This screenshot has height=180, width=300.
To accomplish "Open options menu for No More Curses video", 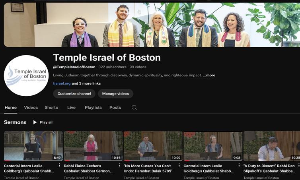I will point(179,165).
